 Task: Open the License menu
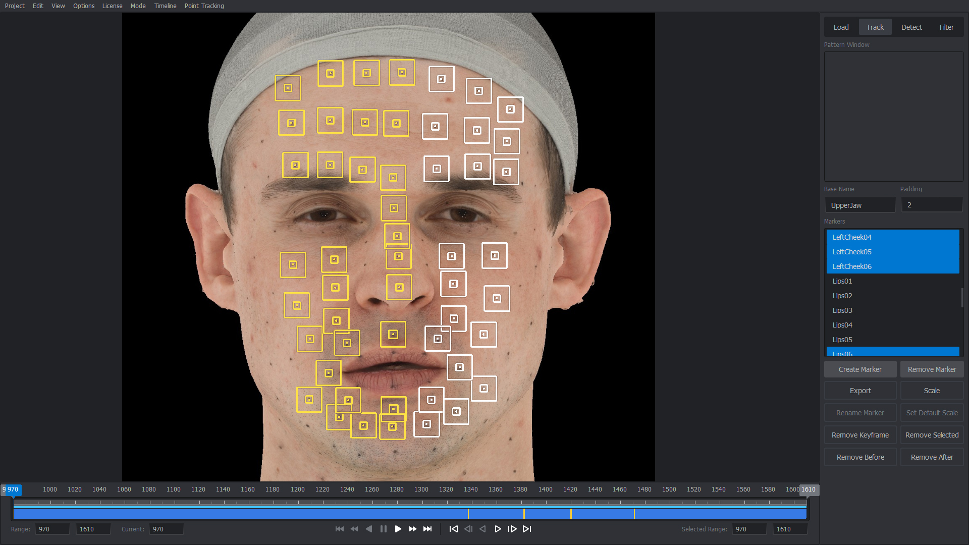tap(112, 6)
